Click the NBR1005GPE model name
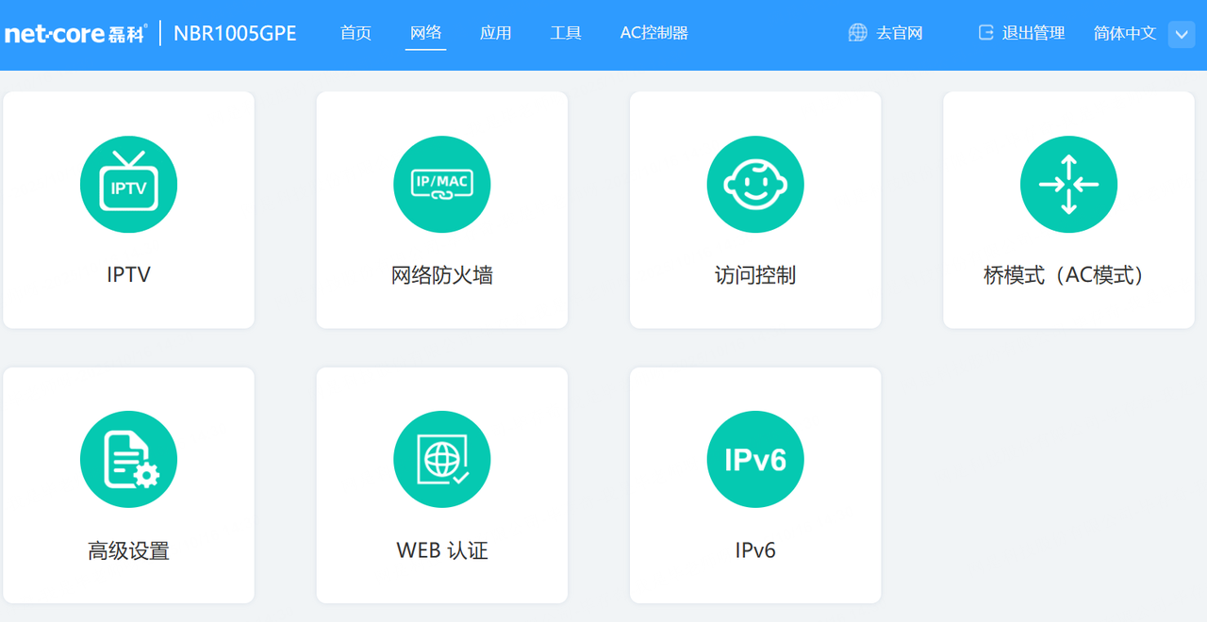The image size is (1207, 622). 235,34
